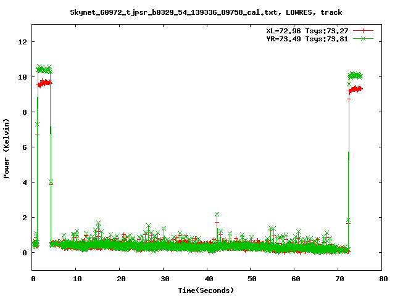Select the YR-73.49 Tsys legend label
The height and width of the screenshot is (296, 395).
309,38
